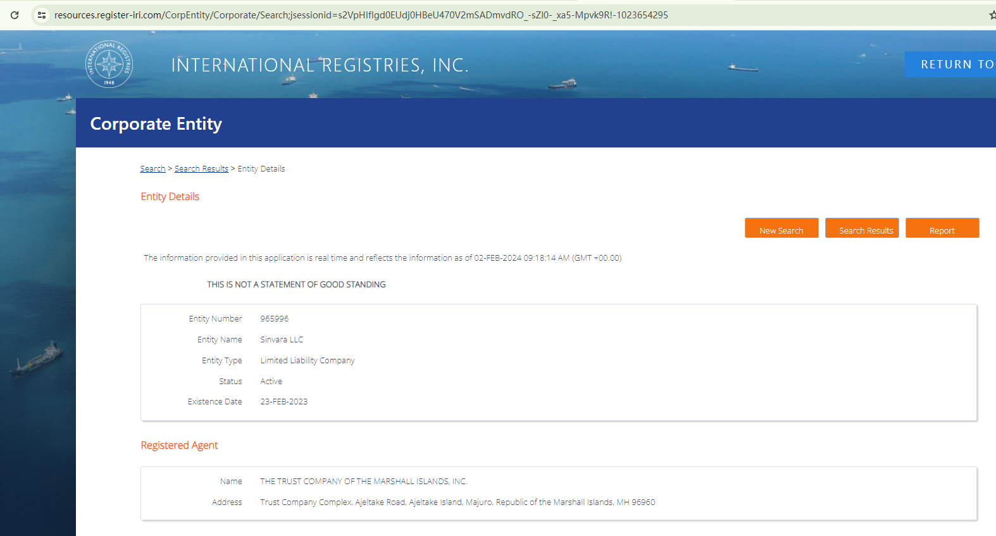This screenshot has width=996, height=536.
Task: Click the browser address bar URL
Action: pyautogui.click(x=361, y=15)
